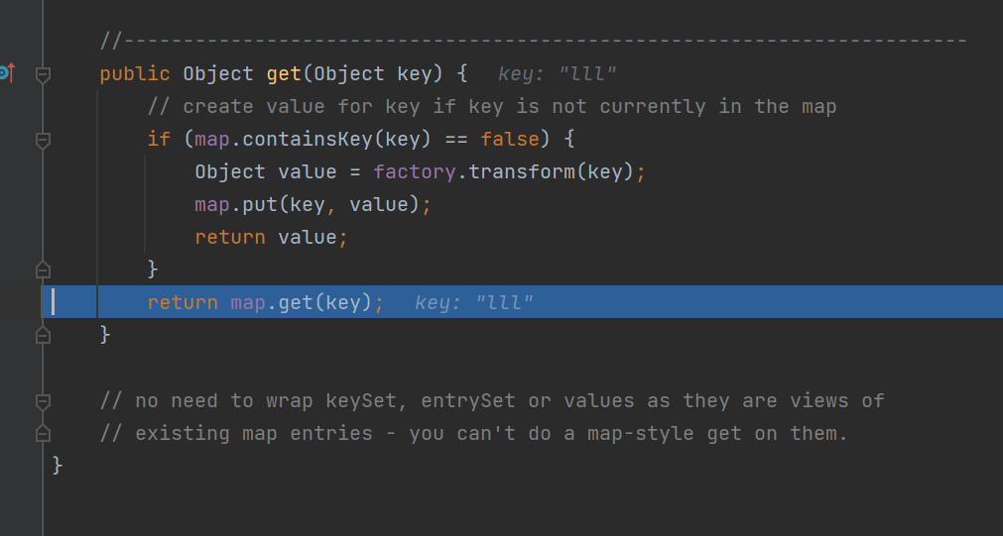Click the "get" method name in declaration

point(284,74)
